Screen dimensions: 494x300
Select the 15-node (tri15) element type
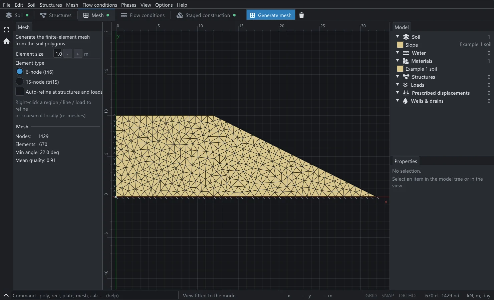[20, 82]
